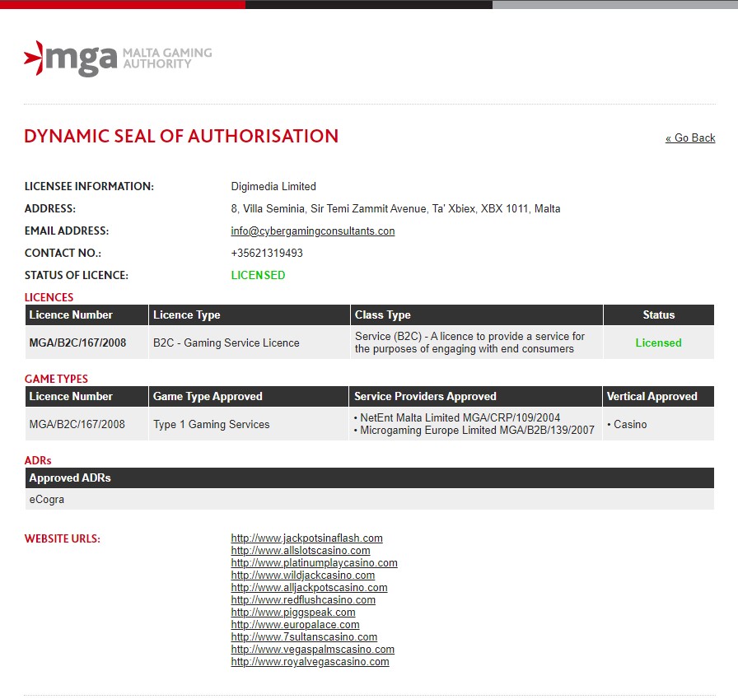Click 'Licence Number' header in Game Types table

click(86, 397)
